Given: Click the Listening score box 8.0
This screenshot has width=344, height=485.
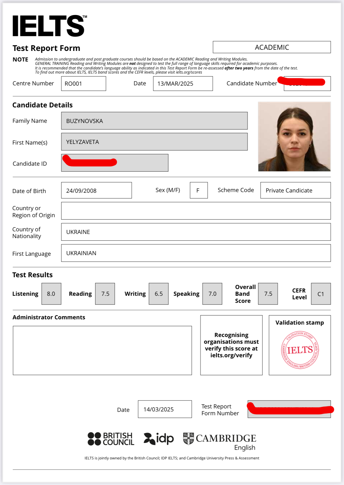Looking at the screenshot, I should [x=51, y=294].
